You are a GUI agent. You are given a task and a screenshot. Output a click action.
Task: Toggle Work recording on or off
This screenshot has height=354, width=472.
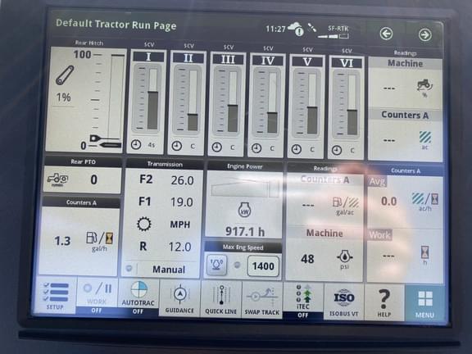point(97,296)
